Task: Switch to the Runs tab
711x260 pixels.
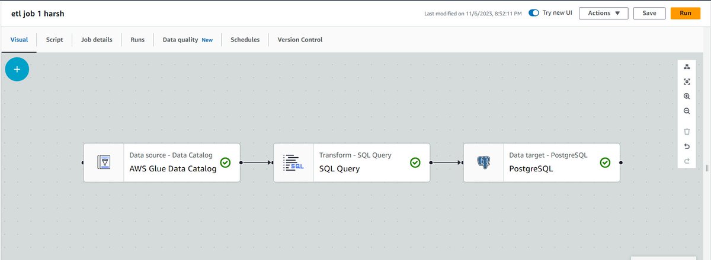Action: (137, 40)
